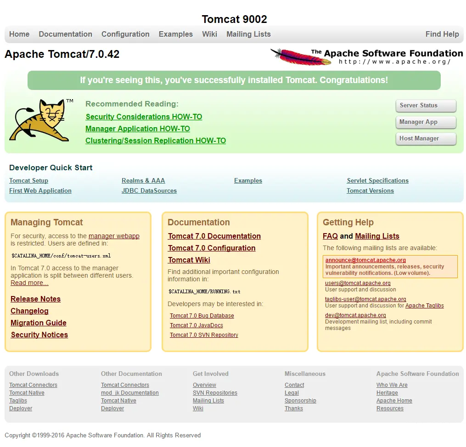Open Tomcat 7.0 Bug Database link
The width and height of the screenshot is (466, 447).
(202, 315)
